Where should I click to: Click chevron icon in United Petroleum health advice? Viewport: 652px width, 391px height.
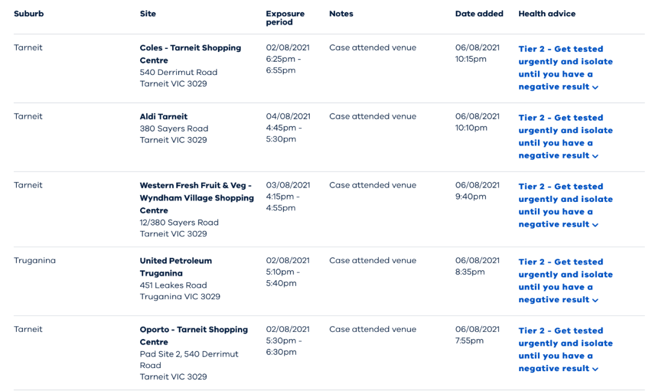[595, 300]
